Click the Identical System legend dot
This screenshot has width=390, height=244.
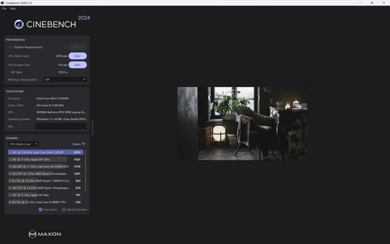[64, 210]
